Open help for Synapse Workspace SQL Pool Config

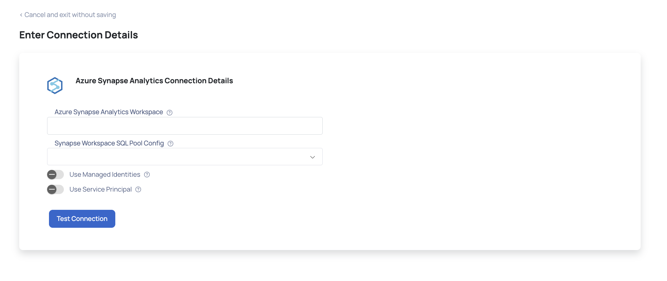tap(170, 143)
